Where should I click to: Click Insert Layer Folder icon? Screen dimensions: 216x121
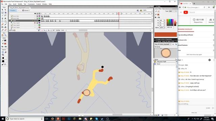tap(15, 30)
